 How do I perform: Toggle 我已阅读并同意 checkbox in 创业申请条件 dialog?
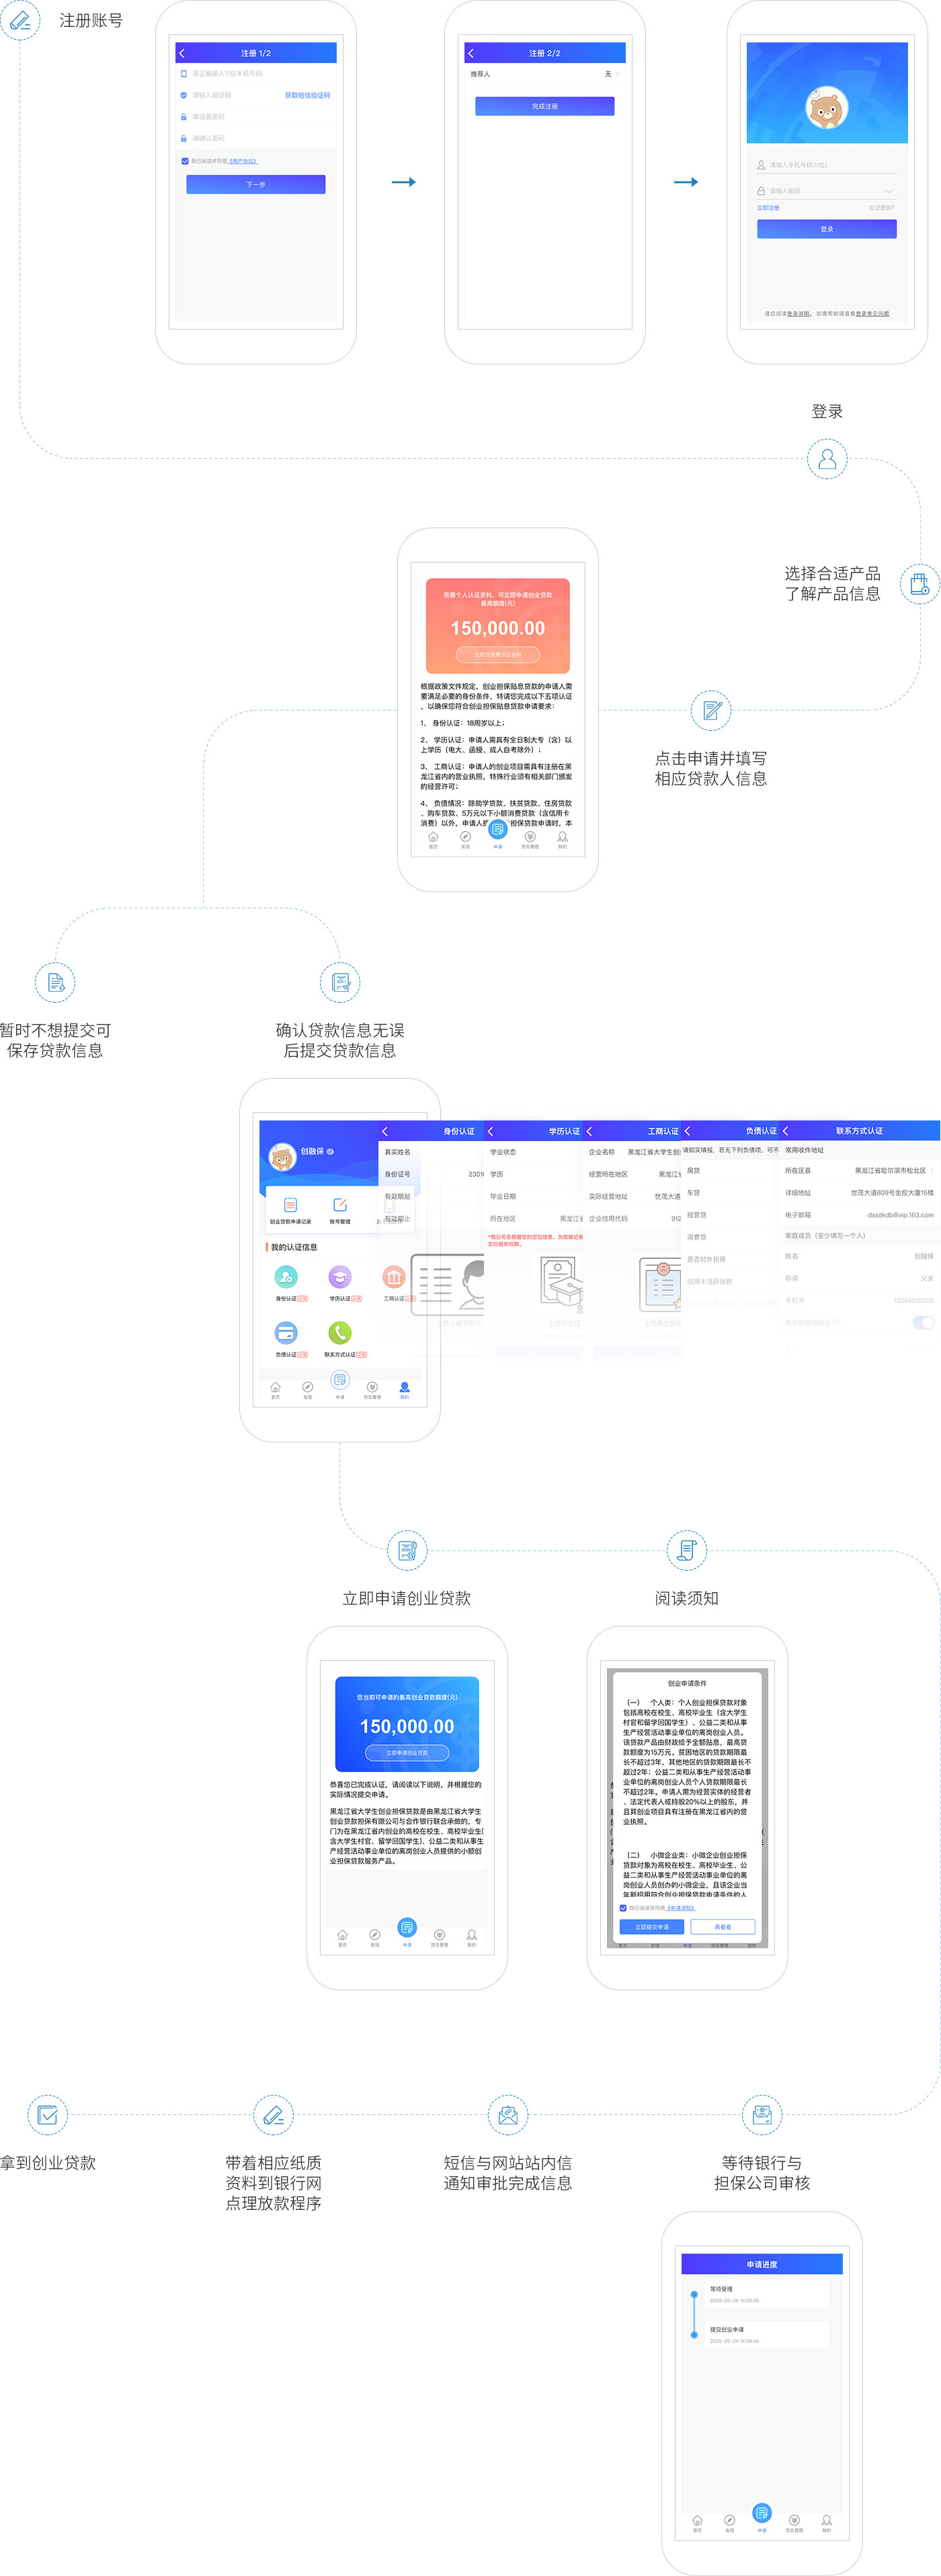(x=623, y=1908)
